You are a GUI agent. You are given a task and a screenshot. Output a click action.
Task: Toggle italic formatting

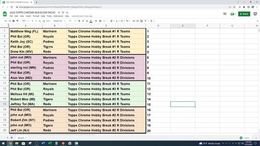click(x=83, y=21)
